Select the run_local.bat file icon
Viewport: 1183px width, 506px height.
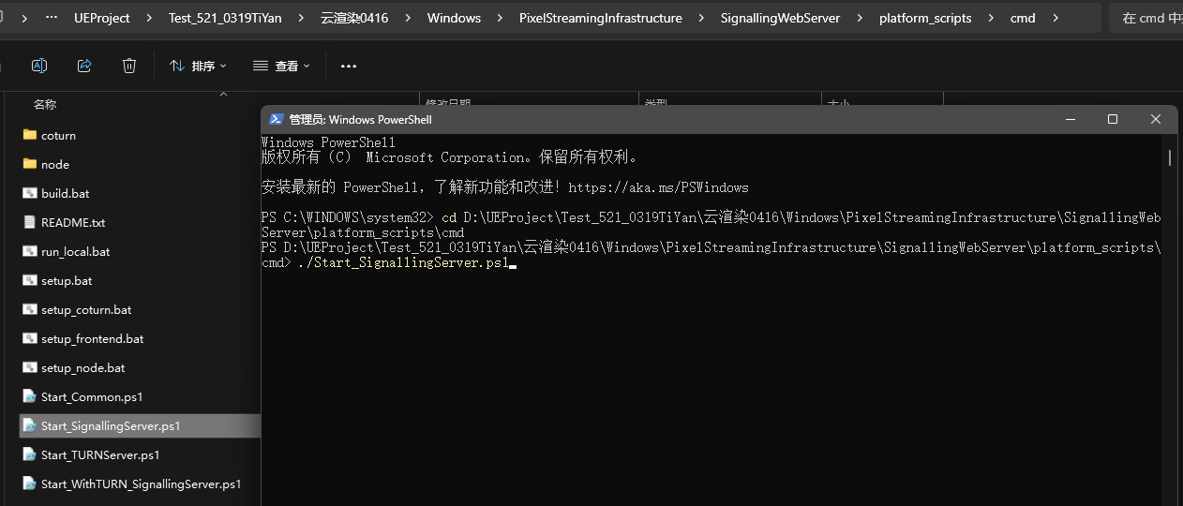29,251
